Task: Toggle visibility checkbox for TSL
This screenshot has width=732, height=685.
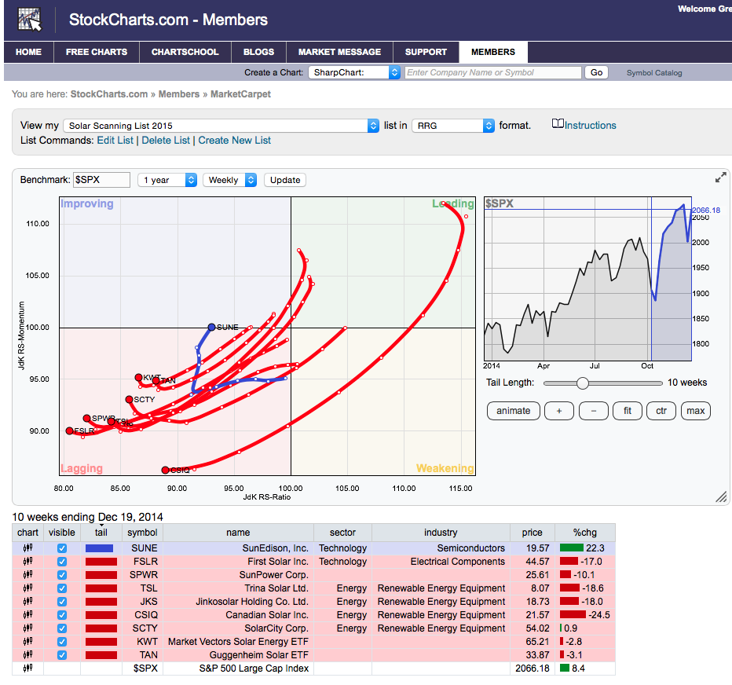Action: tap(62, 588)
